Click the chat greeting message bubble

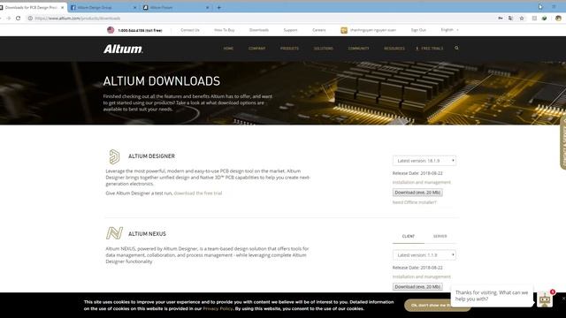[492, 296]
